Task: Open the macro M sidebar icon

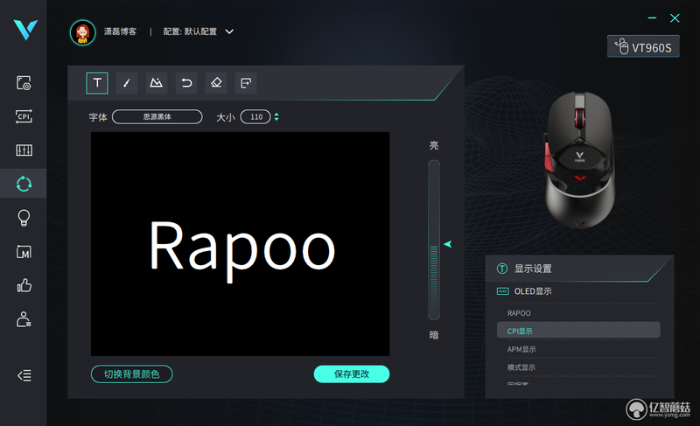Action: (x=24, y=252)
